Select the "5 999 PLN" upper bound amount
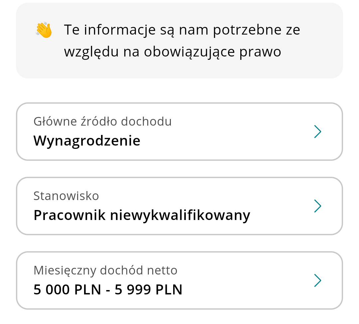The width and height of the screenshot is (359, 324). (149, 290)
